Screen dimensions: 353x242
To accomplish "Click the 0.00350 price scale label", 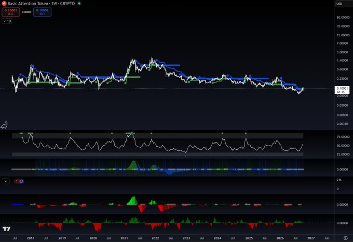I will pyautogui.click(x=342, y=124).
